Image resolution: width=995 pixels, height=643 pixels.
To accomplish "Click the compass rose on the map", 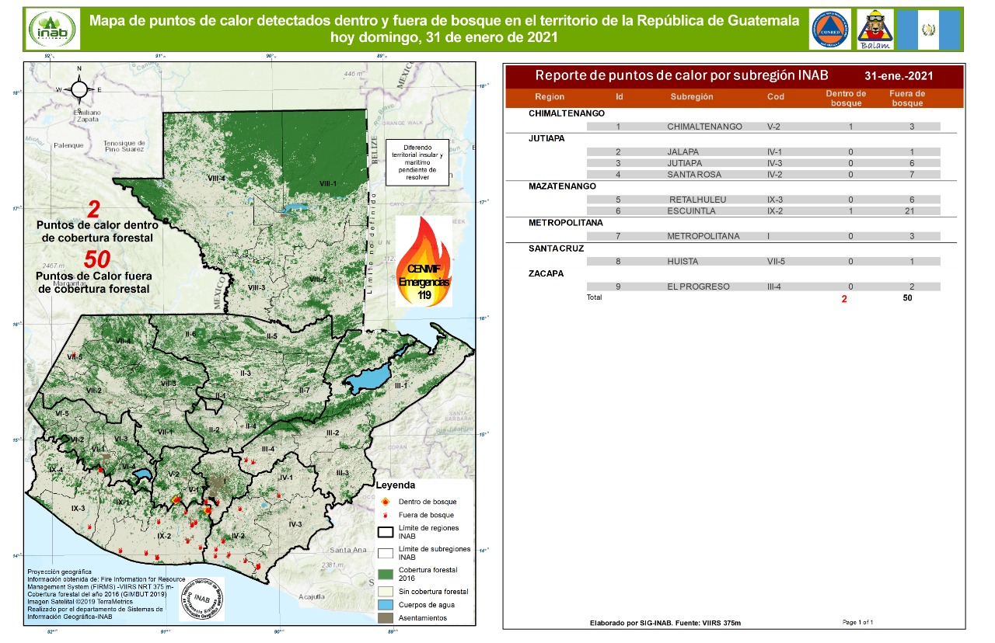I will tap(79, 89).
